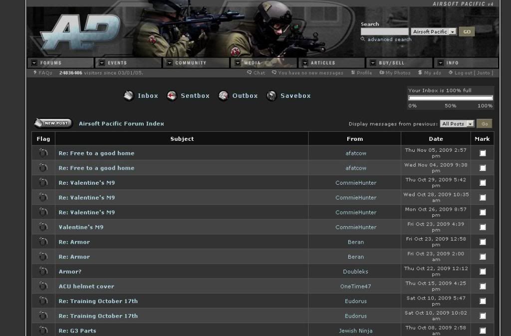Expand the MEDIA navigation dropdown

coord(238,62)
